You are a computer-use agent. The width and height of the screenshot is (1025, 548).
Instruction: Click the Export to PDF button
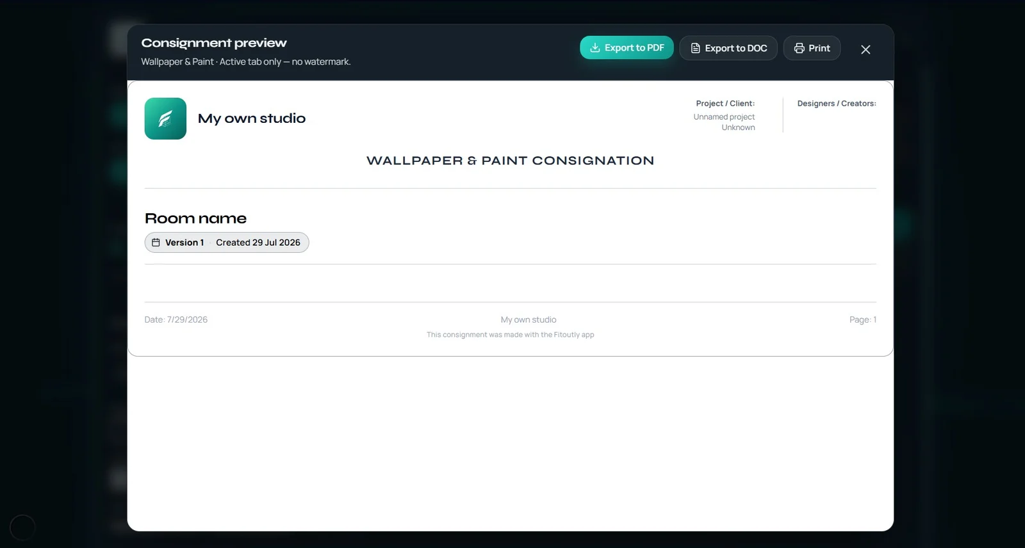[627, 48]
